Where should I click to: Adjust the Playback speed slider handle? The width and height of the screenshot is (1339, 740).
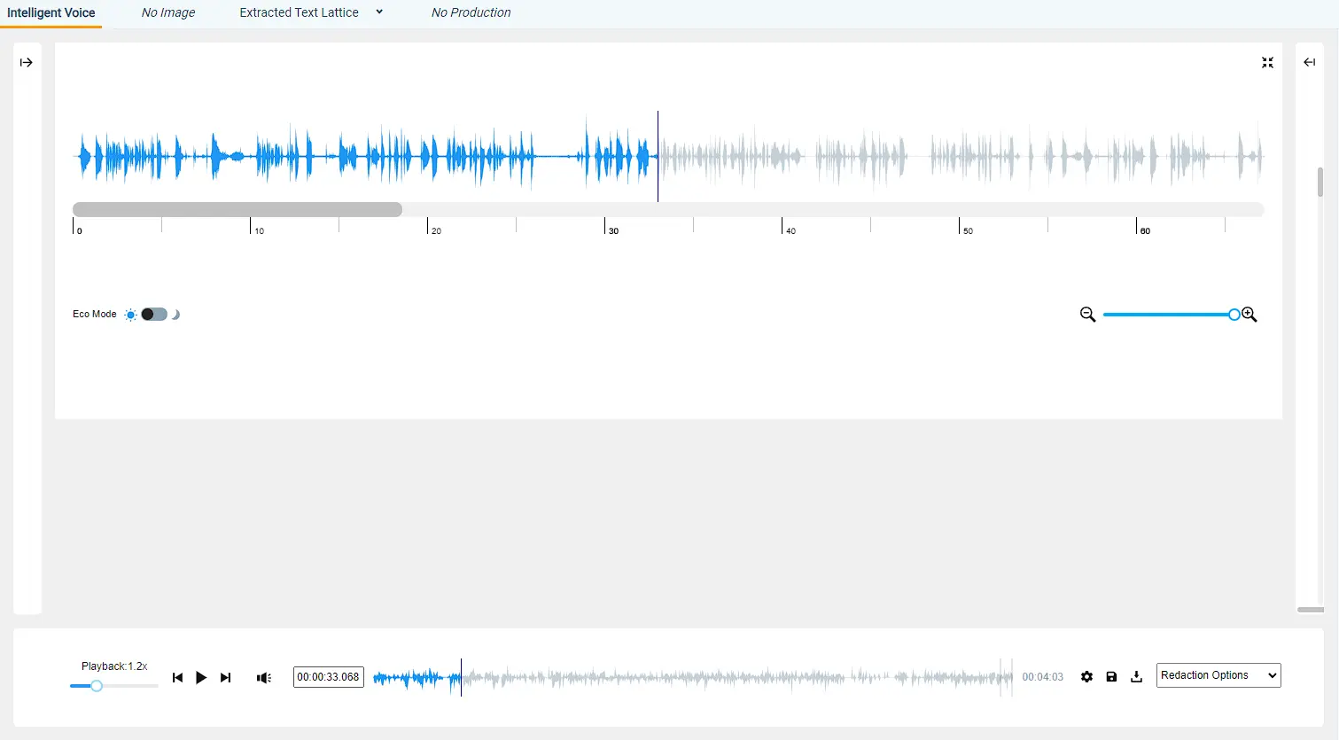click(x=97, y=686)
